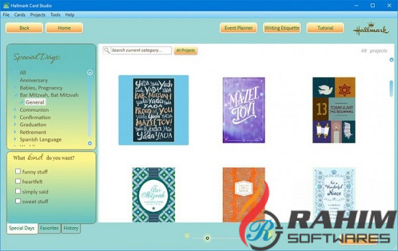Toggle the sweet stuff checkbox
Viewport: 398px width, 251px height.
(x=18, y=201)
